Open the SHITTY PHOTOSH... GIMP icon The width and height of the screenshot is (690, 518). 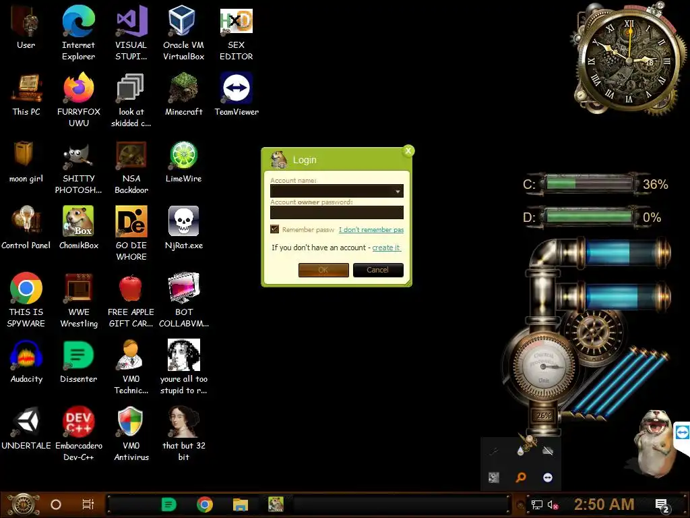point(78,167)
